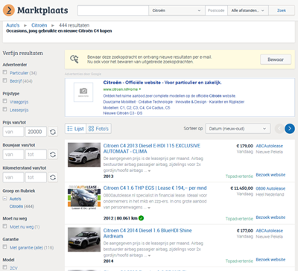Image resolution: width=298 pixels, height=271 pixels.
Task: Click the Kilometerstand 'van' input field
Action: (13, 177)
